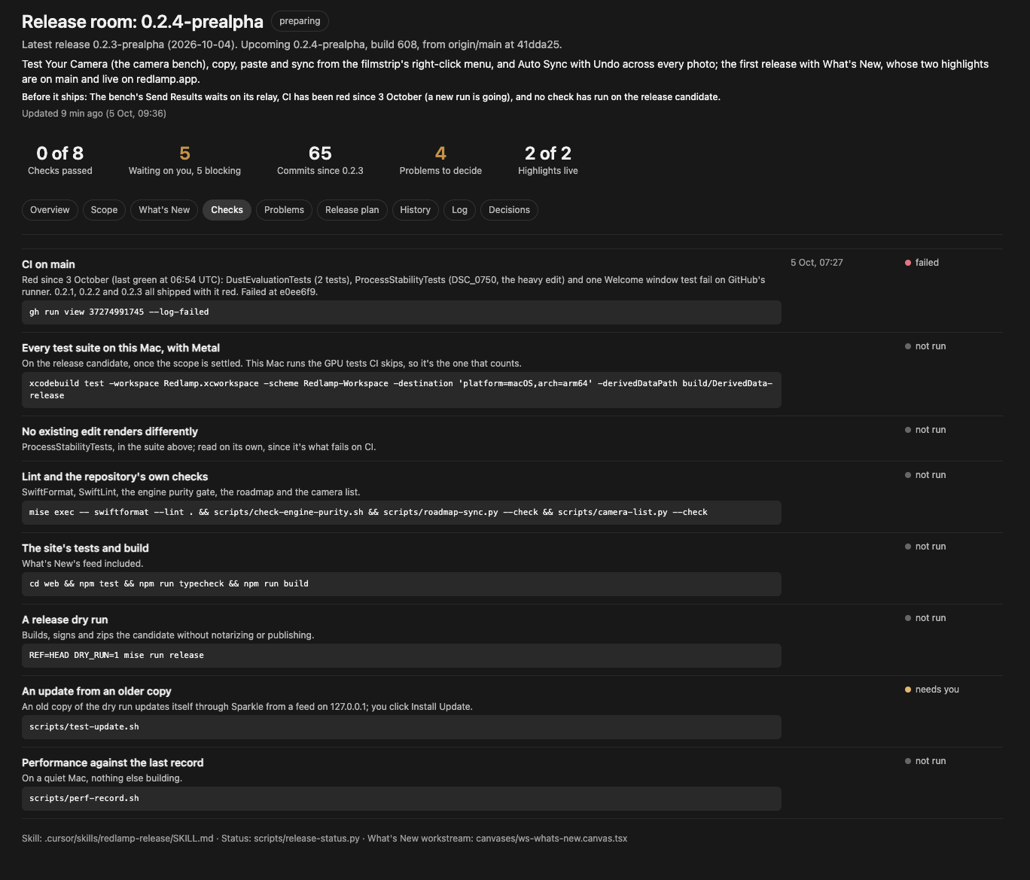Click the '2 of 2' highlights live stat
This screenshot has width=1030, height=880.
pyautogui.click(x=548, y=160)
